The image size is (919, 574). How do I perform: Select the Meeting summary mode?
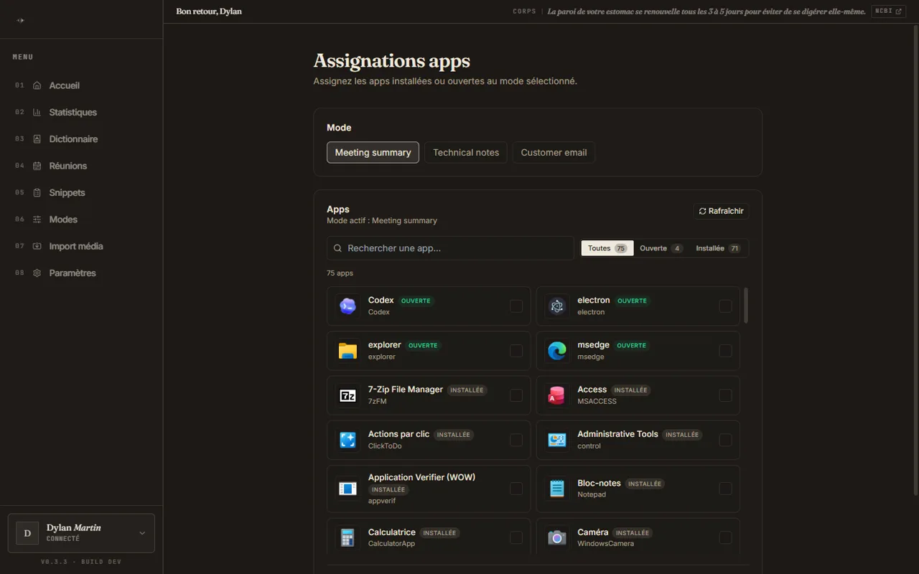coord(373,152)
